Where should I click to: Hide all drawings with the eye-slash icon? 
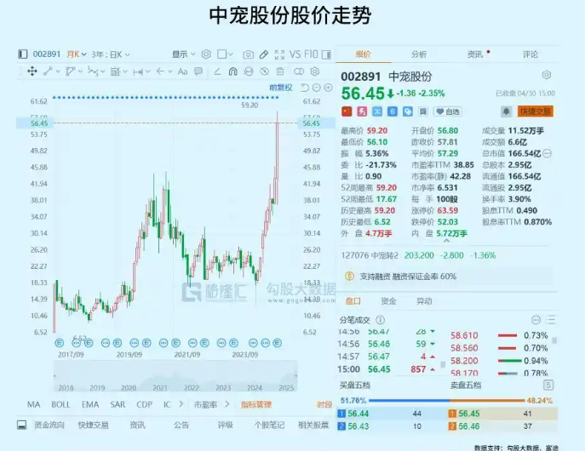(x=264, y=71)
